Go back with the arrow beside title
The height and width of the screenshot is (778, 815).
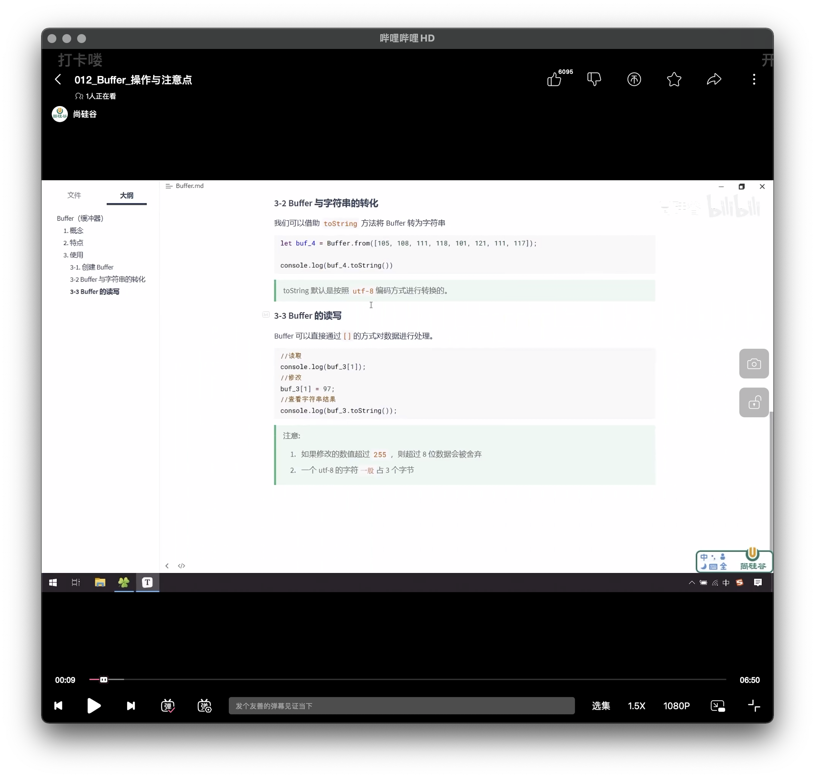click(58, 79)
